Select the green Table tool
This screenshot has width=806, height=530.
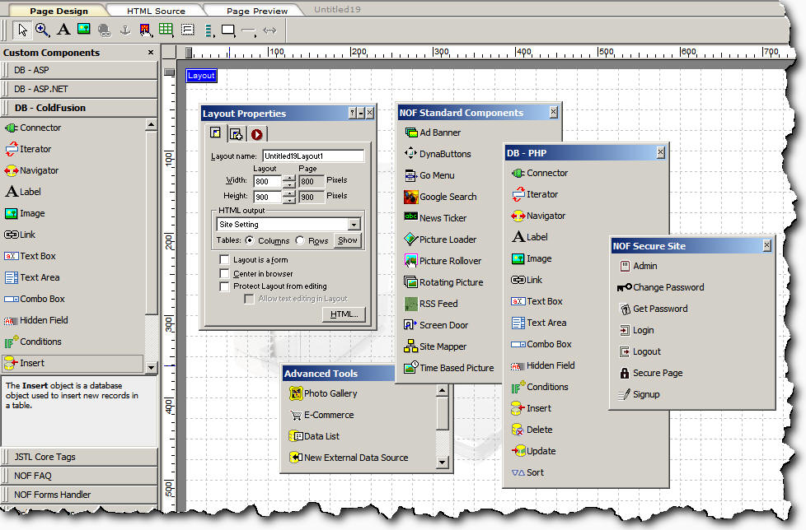tap(166, 30)
